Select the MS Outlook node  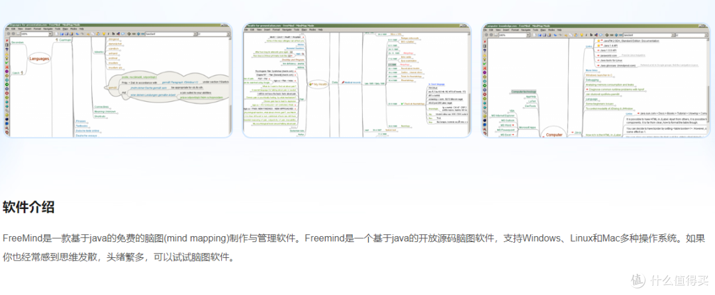pyautogui.click(x=508, y=120)
